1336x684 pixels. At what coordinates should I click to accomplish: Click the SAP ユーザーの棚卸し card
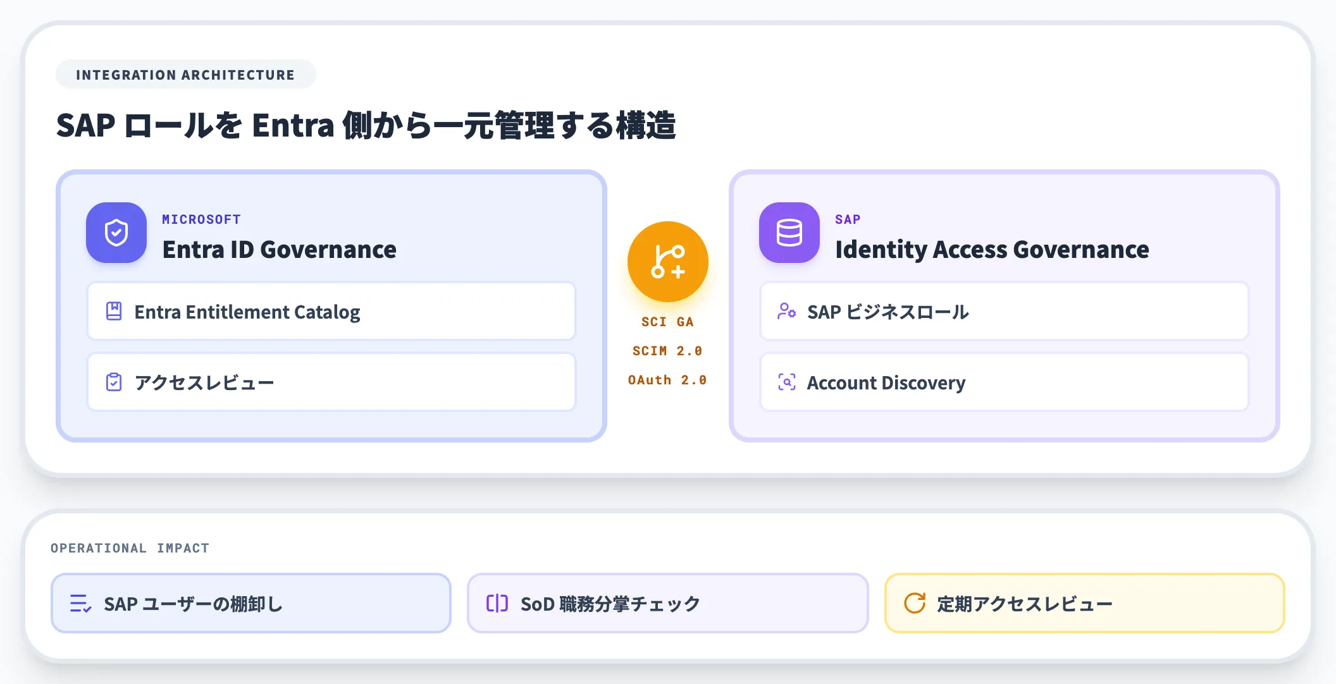[x=251, y=603]
